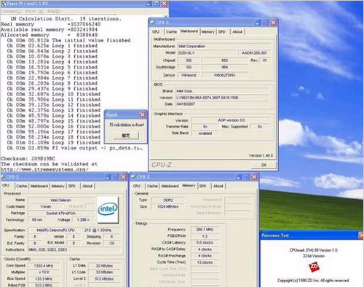Click the BIOS Date field

tap(222, 104)
